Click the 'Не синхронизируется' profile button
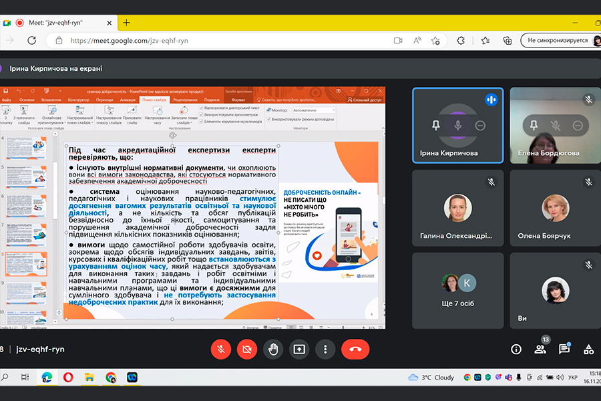Image resolution: width=601 pixels, height=401 pixels. coord(560,40)
